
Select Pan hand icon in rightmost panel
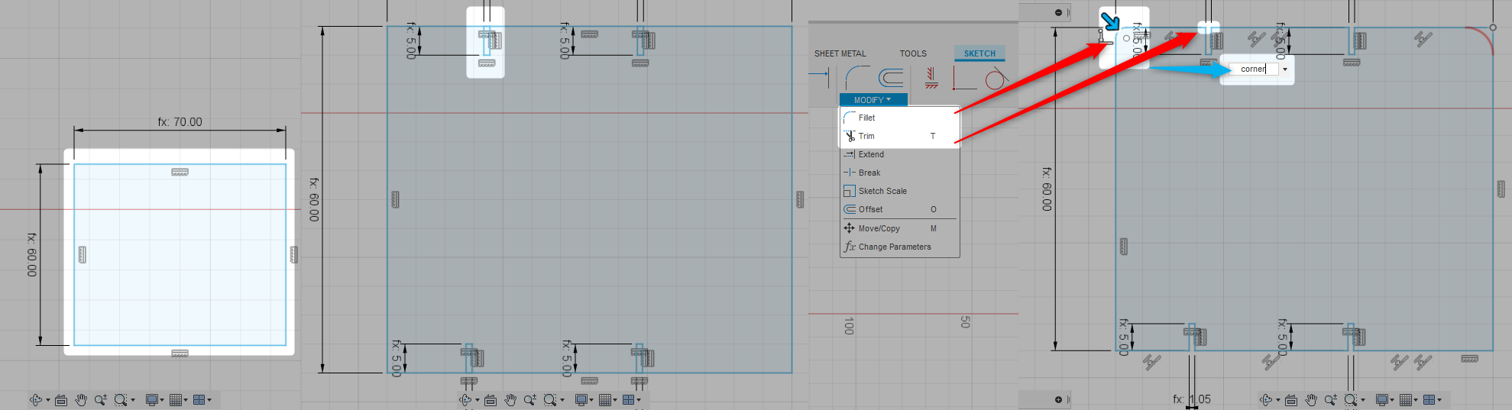[x=1311, y=399]
